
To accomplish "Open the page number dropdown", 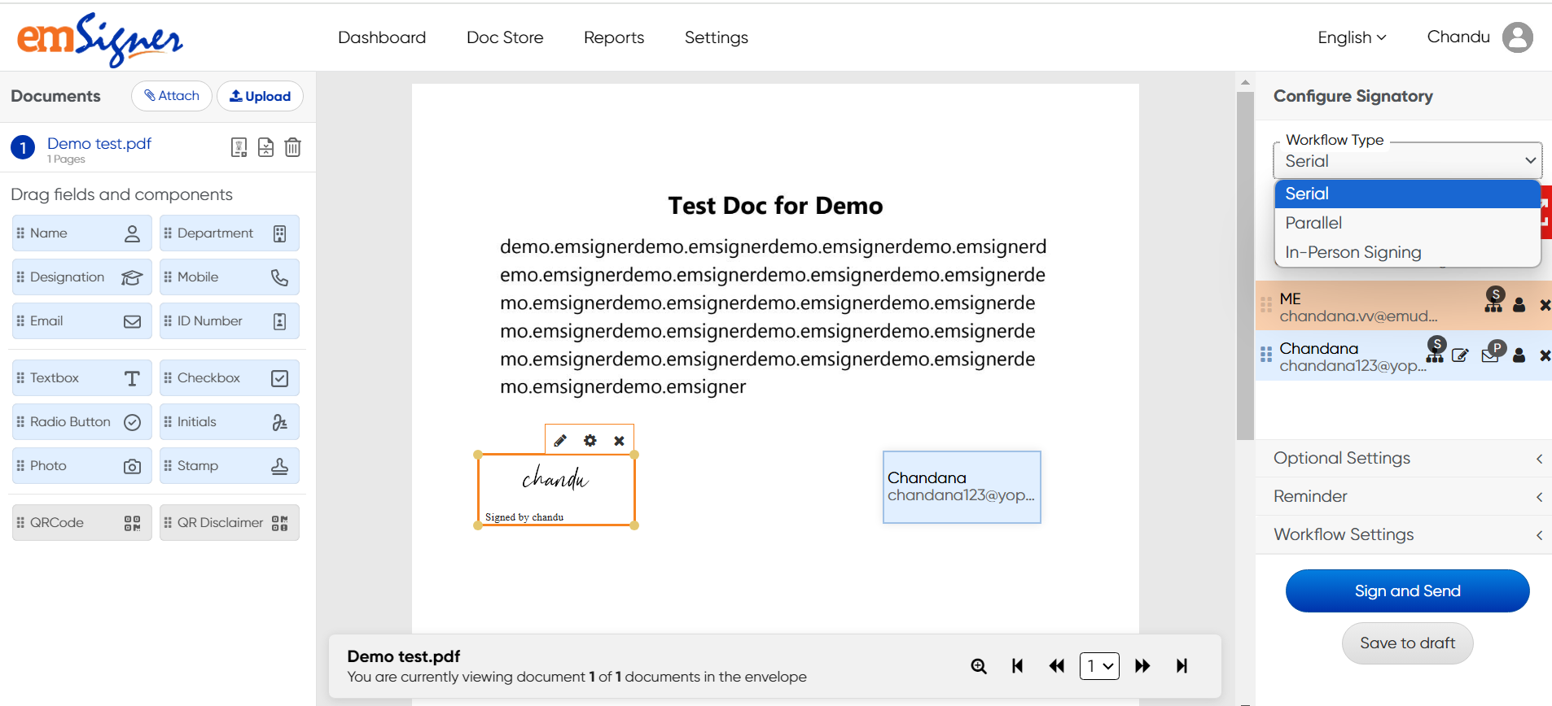I will [x=1099, y=666].
